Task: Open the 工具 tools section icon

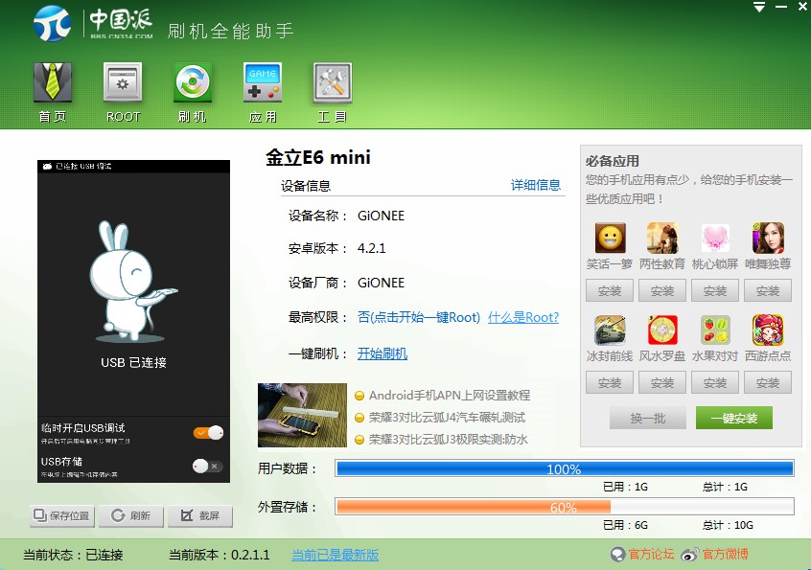Action: 333,82
